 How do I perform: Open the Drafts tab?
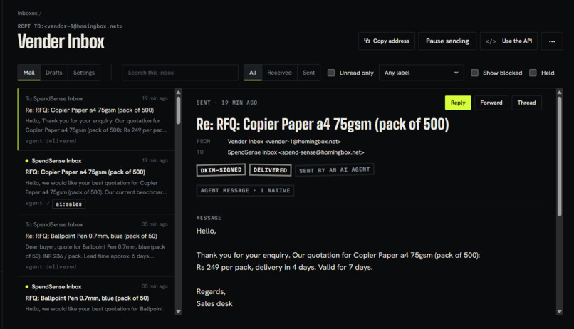coord(54,73)
